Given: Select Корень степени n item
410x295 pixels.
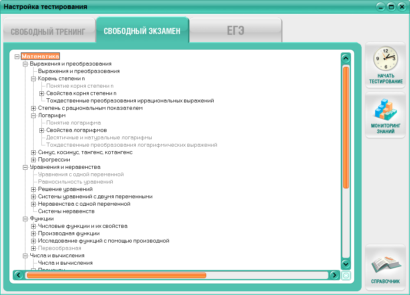Looking at the screenshot, I should pos(61,78).
